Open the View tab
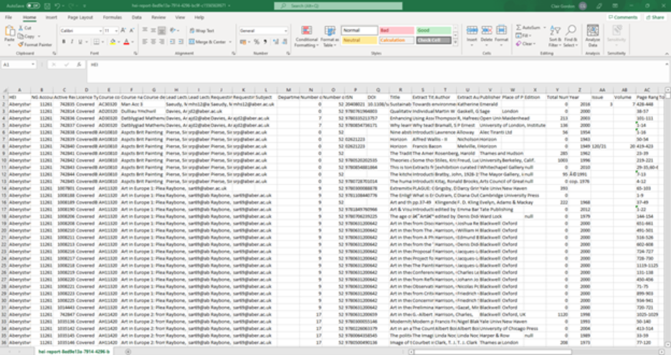Screen dimensions: 671x355 180,17
